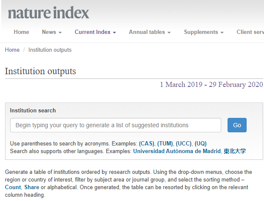Click the Count sorting method link
The height and width of the screenshot is (201, 264).
[x=13, y=187]
